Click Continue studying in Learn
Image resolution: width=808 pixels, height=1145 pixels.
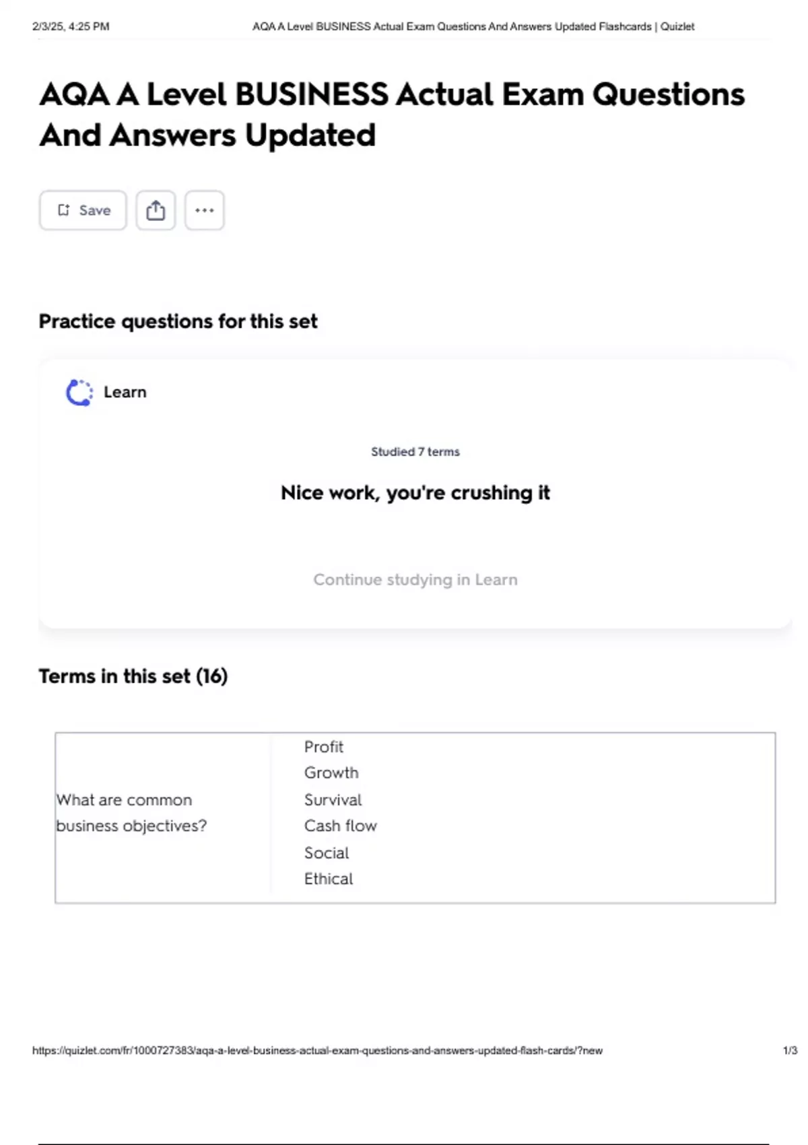coord(415,579)
